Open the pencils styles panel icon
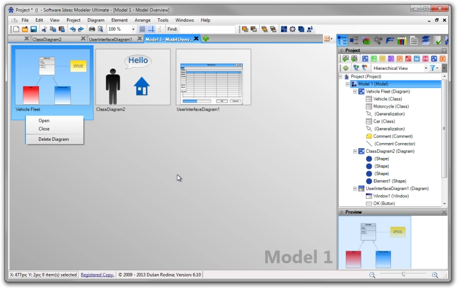Screen dimensions: 458x289 [x=402, y=40]
